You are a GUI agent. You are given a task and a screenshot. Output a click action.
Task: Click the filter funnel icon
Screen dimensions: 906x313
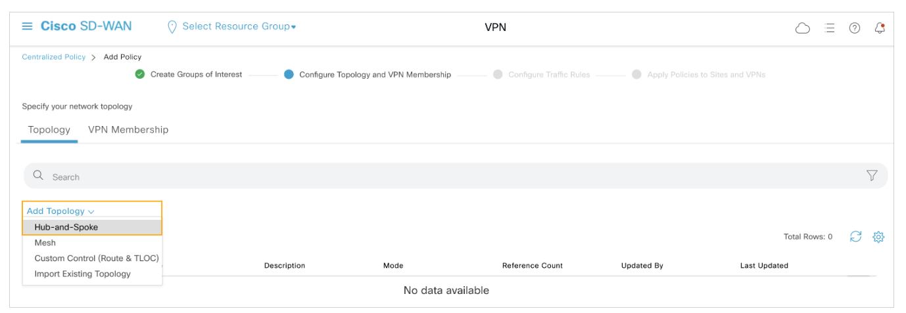[872, 175]
